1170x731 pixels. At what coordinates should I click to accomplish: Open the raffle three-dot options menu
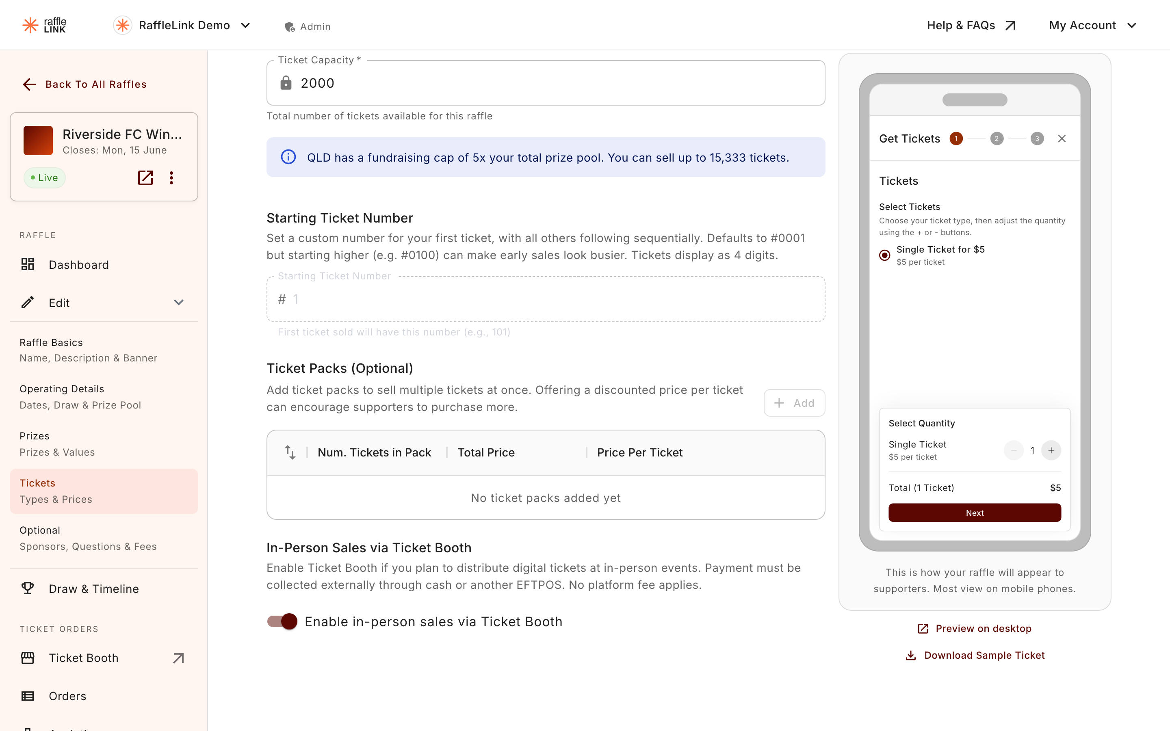pyautogui.click(x=171, y=178)
